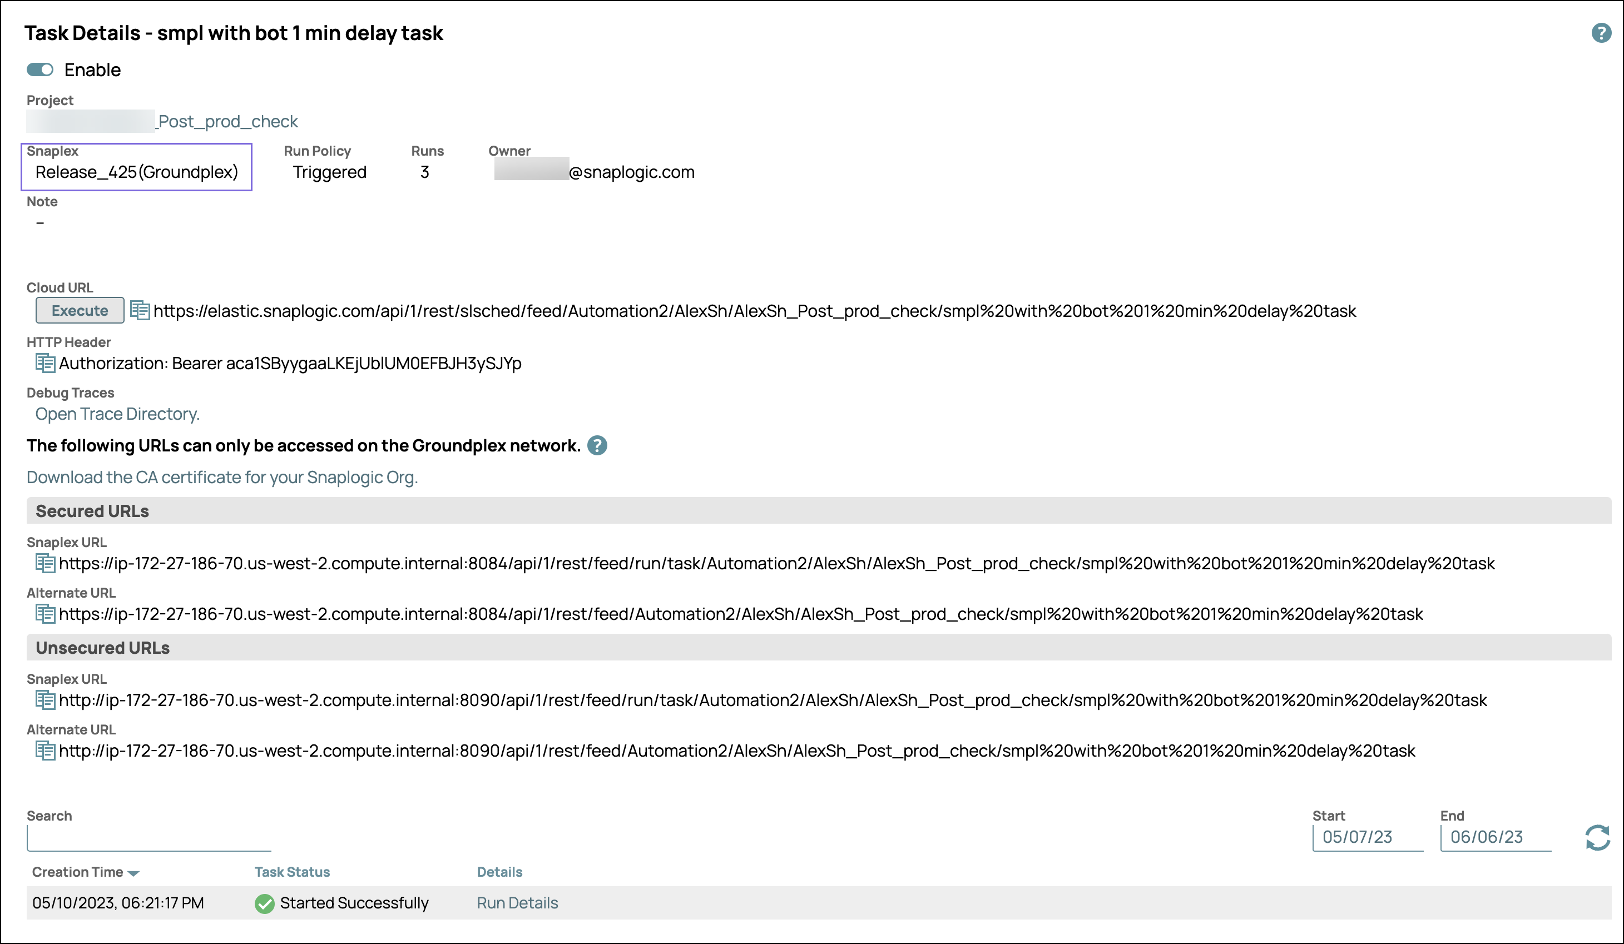Click the Details column header
Viewport: 1624px width, 944px height.
[499, 872]
